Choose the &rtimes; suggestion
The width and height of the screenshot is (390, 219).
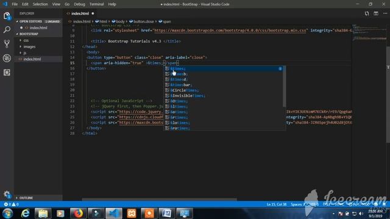pos(224,117)
